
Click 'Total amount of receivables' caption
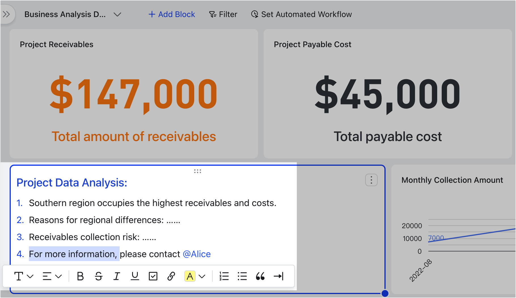point(134,137)
